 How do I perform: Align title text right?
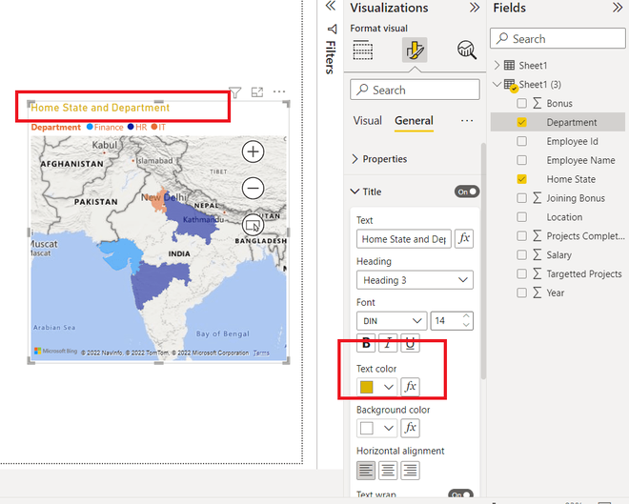(x=410, y=470)
